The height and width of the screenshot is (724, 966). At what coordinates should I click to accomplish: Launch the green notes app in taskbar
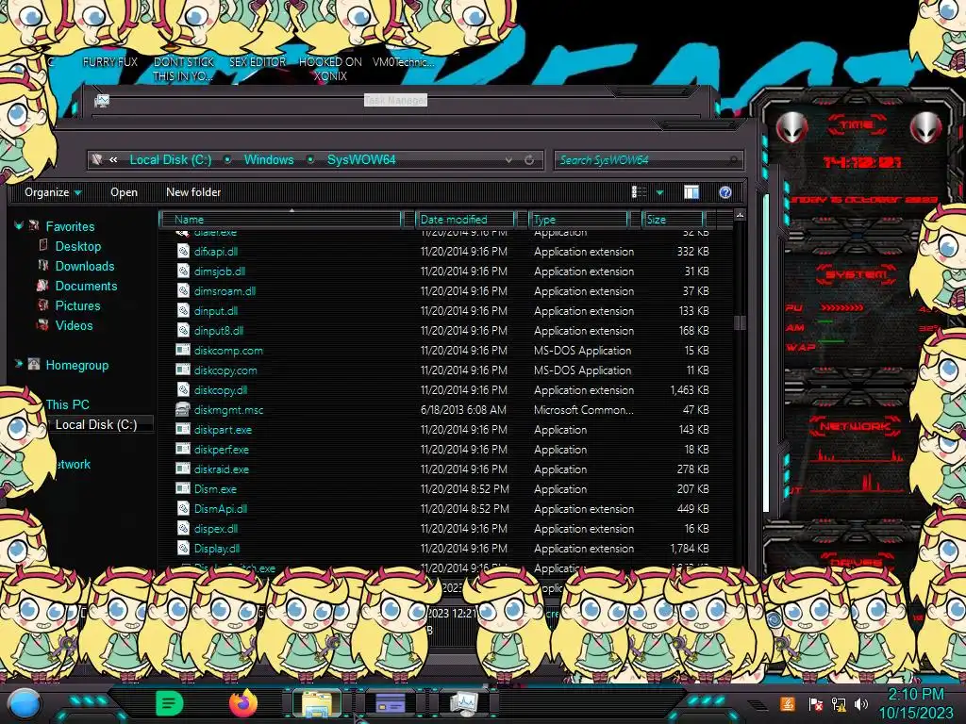tap(170, 703)
